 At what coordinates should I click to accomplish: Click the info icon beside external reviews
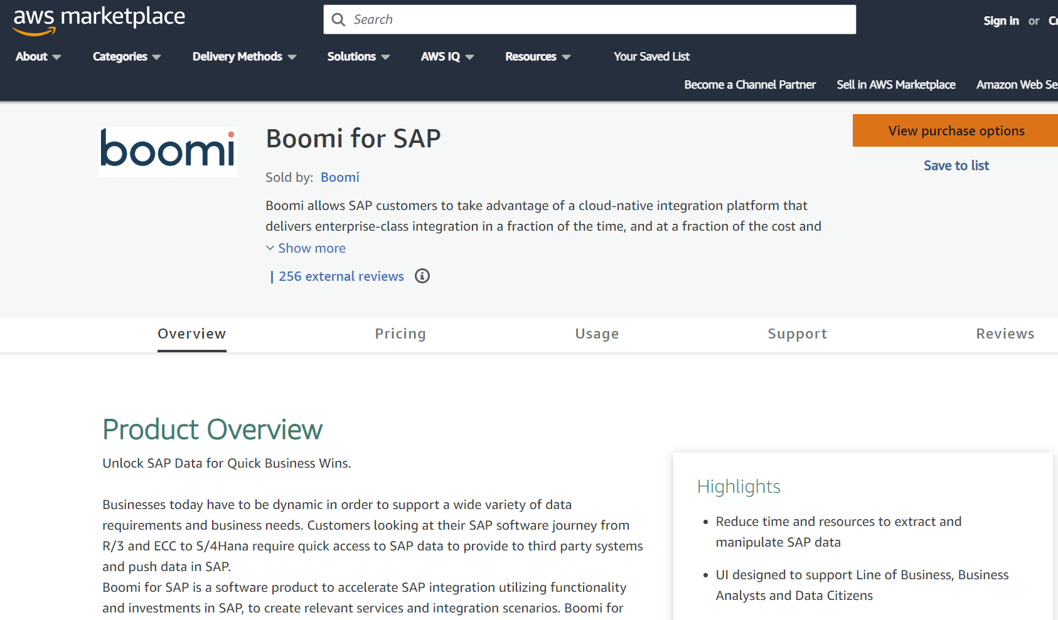click(x=422, y=276)
